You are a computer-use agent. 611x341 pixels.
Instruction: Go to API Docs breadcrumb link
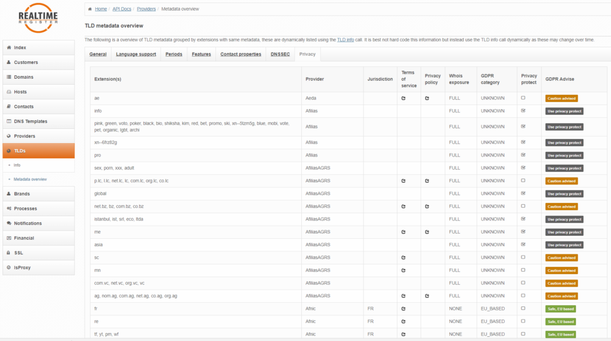[x=122, y=9]
